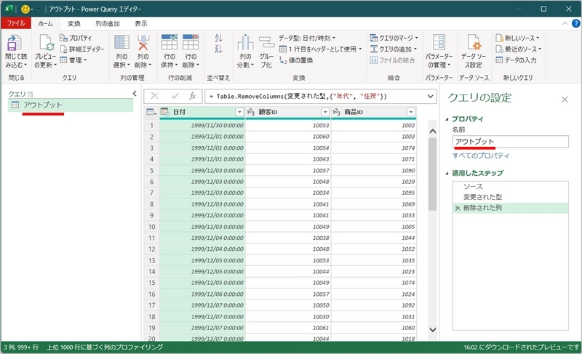Switch to the Transform (変換) tab
The image size is (582, 354).
coord(74,24)
